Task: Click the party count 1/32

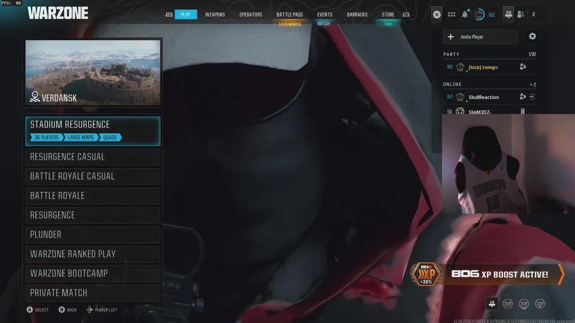Action: (532, 54)
